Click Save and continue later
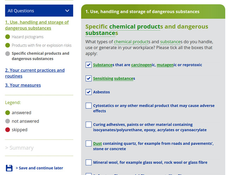The image size is (229, 175). point(39,168)
